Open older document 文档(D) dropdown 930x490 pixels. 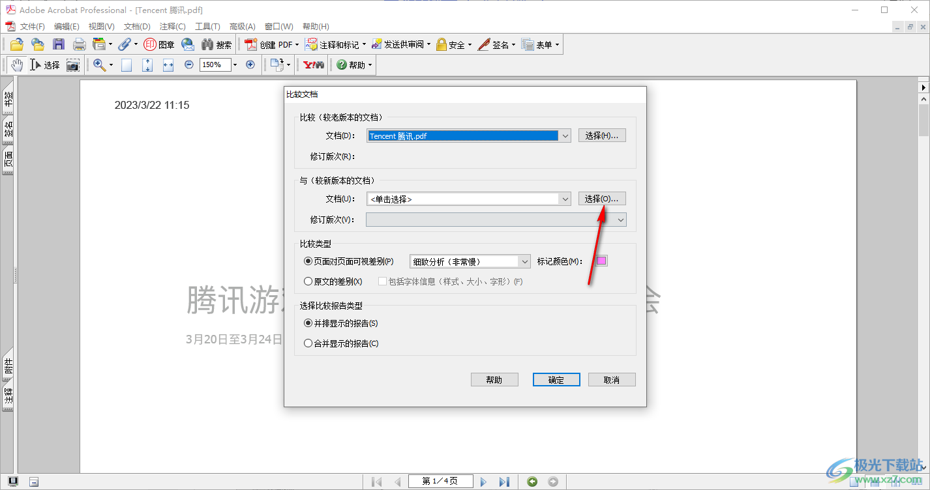coord(565,136)
